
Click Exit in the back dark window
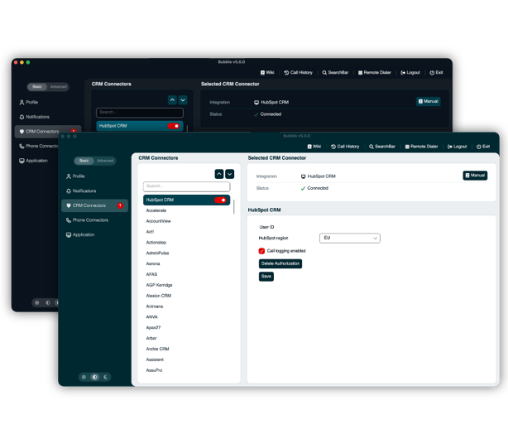pos(436,73)
